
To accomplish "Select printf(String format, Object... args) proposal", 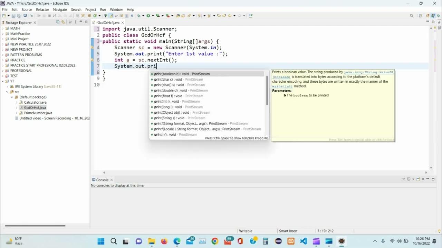I will [x=207, y=123].
